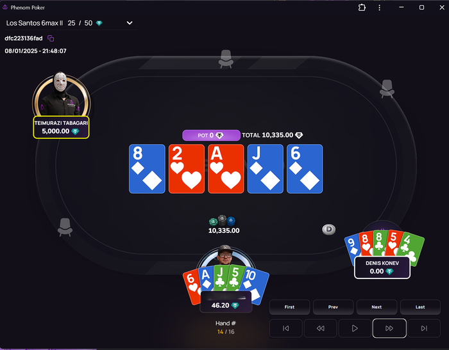Rewind the hand replay

click(320, 328)
